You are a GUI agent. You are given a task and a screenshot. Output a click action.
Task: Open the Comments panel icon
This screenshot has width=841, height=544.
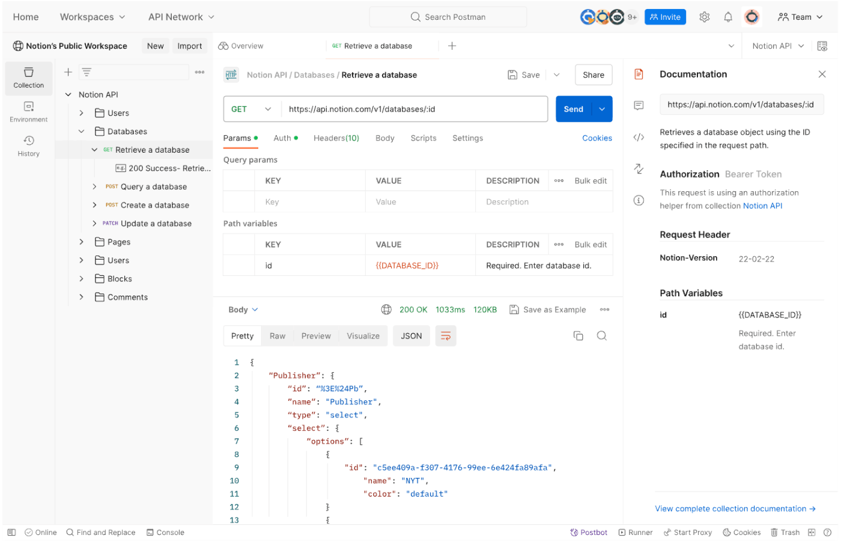[x=639, y=105]
